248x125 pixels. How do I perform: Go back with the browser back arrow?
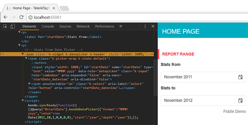[6, 17]
